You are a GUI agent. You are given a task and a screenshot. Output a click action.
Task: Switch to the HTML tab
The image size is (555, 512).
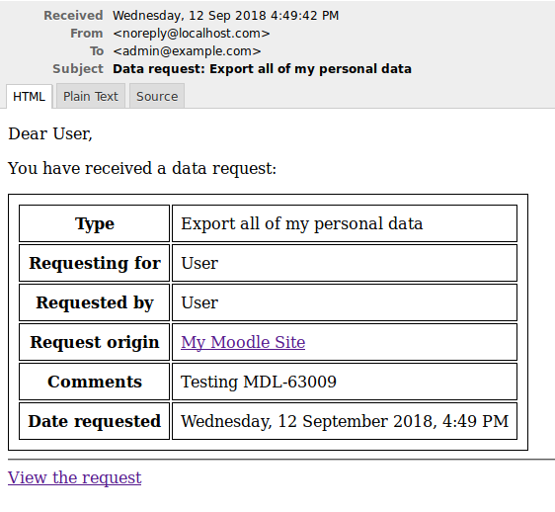click(x=29, y=97)
